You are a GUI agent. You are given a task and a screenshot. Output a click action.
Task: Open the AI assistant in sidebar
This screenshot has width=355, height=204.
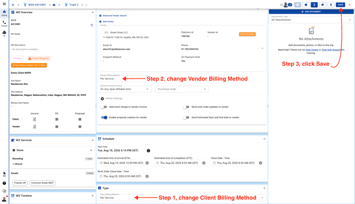pos(4,33)
